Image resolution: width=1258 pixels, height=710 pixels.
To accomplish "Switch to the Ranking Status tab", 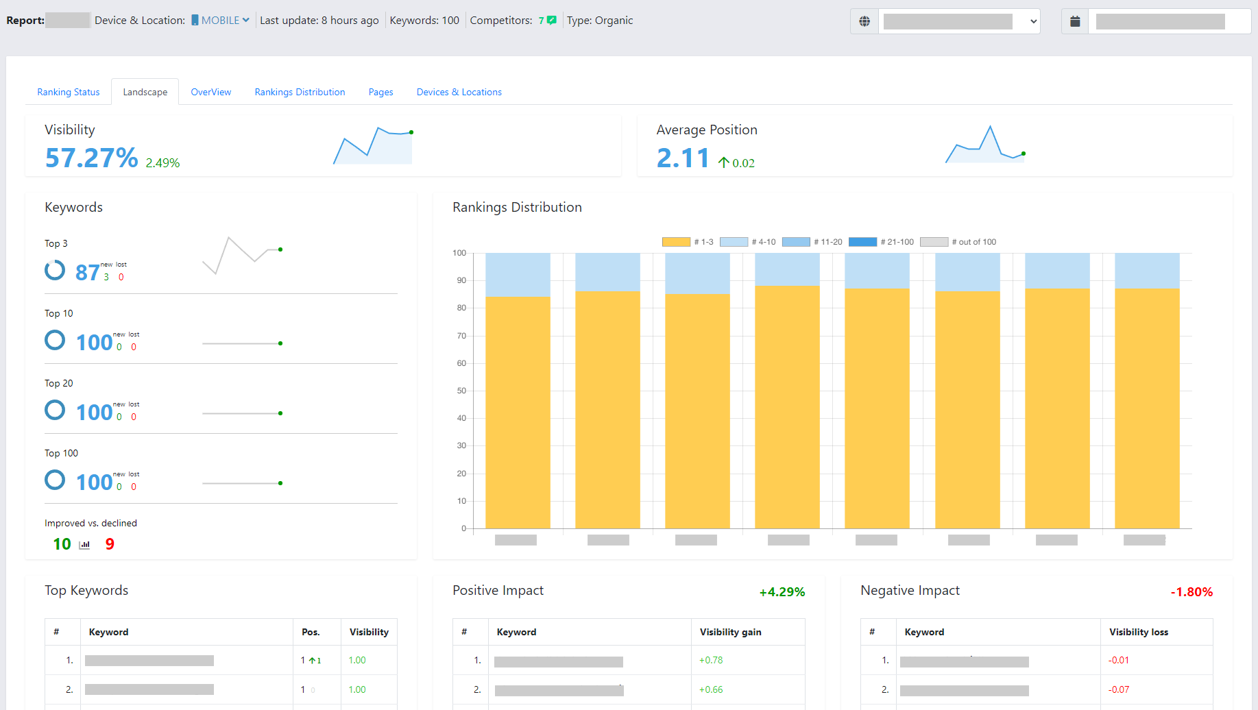I will tap(69, 92).
